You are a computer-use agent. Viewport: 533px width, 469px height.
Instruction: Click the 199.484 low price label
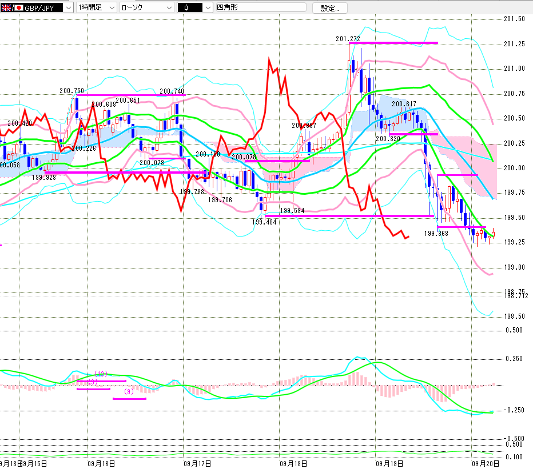[264, 222]
